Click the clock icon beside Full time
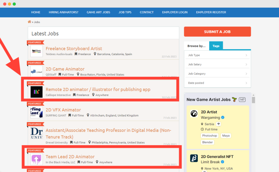The image size is (279, 172). point(202,129)
